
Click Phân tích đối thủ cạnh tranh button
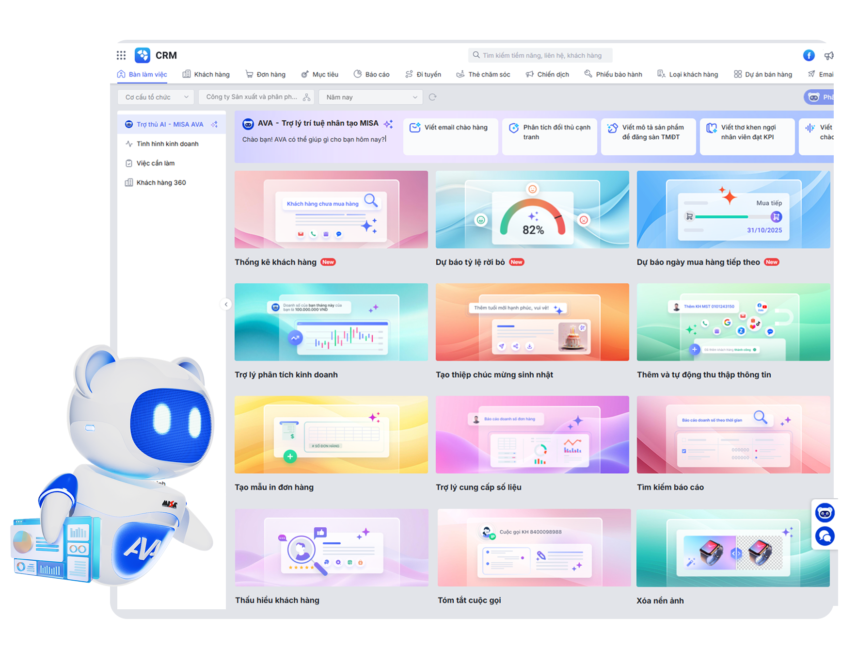[549, 136]
